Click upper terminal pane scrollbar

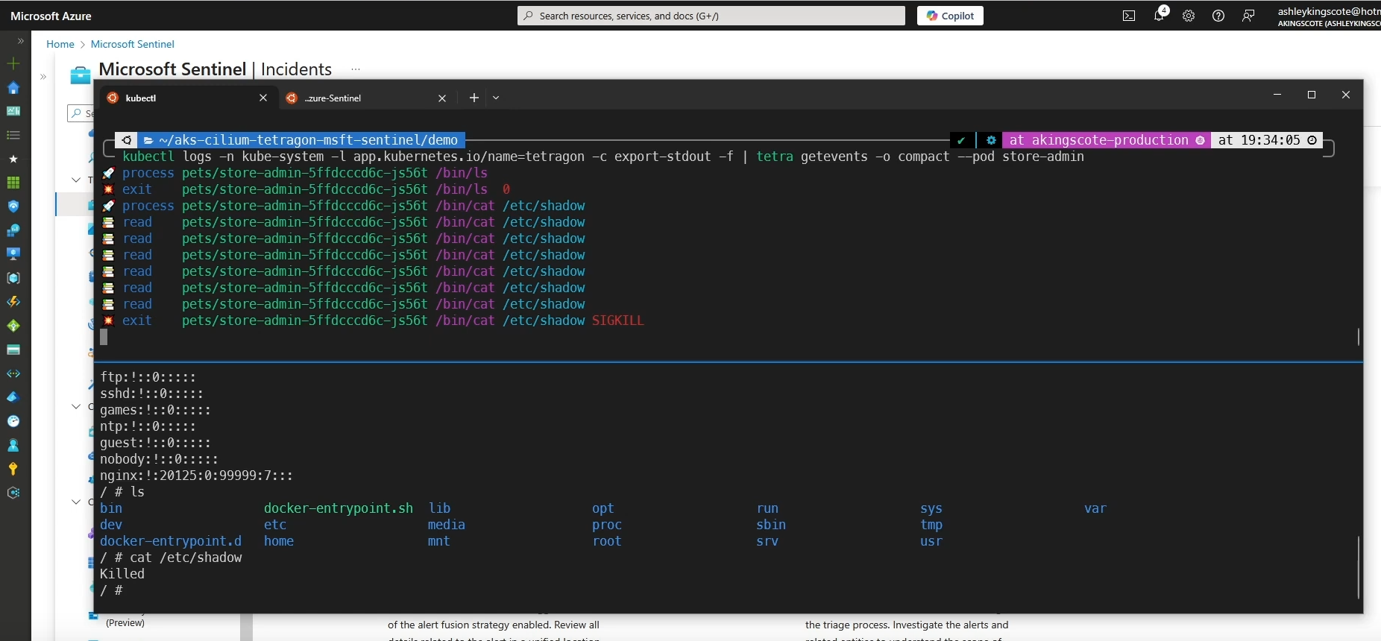pos(1358,336)
